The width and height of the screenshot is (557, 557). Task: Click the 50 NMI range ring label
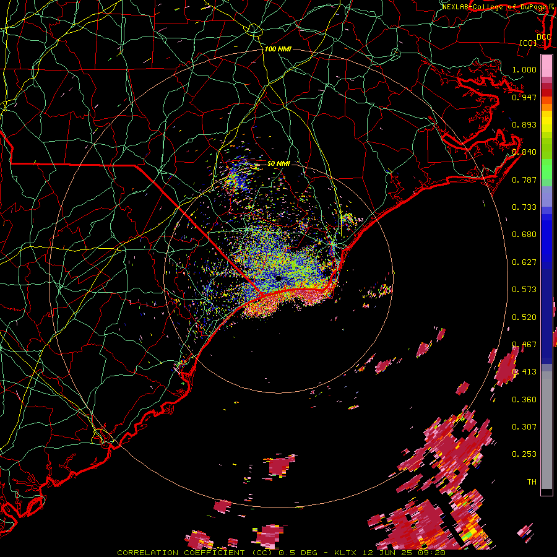pos(278,163)
